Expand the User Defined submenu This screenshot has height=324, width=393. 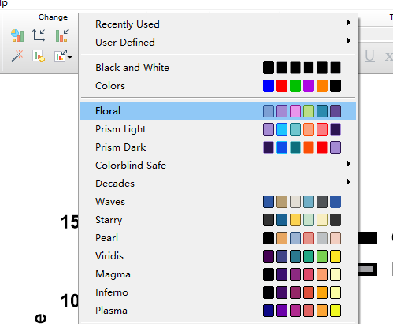point(218,43)
